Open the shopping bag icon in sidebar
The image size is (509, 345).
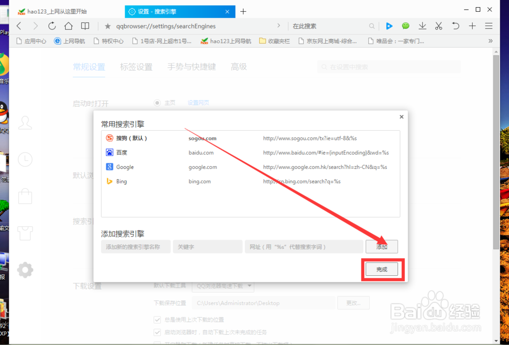[25, 196]
